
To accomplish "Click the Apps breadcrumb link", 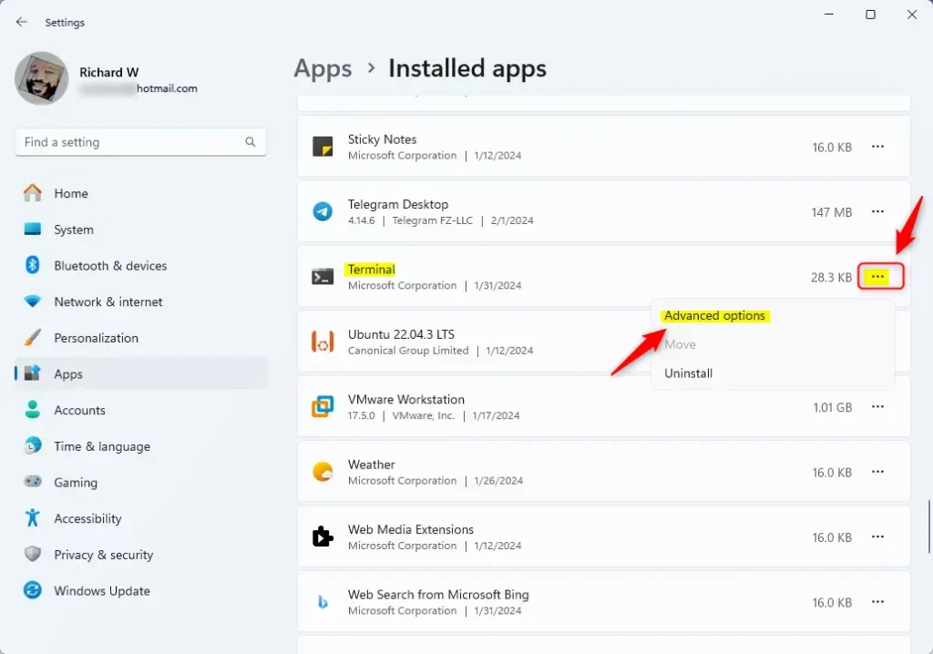I will (323, 68).
